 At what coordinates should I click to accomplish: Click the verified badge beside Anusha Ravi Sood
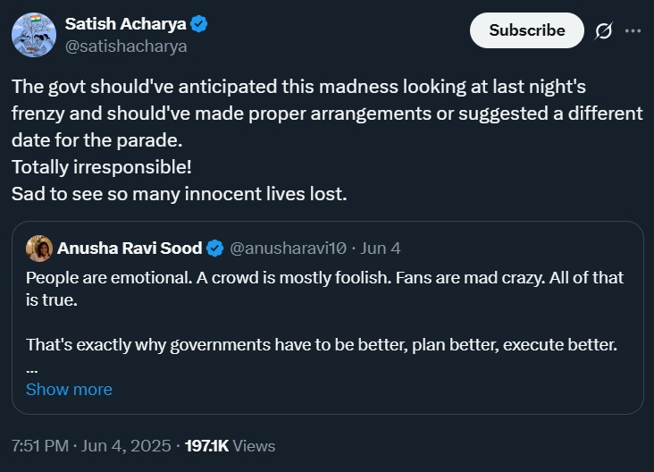click(215, 249)
